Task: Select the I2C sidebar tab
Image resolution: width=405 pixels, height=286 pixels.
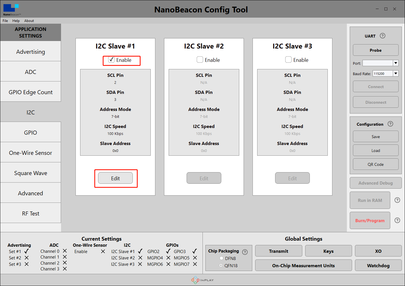Action: click(31, 112)
